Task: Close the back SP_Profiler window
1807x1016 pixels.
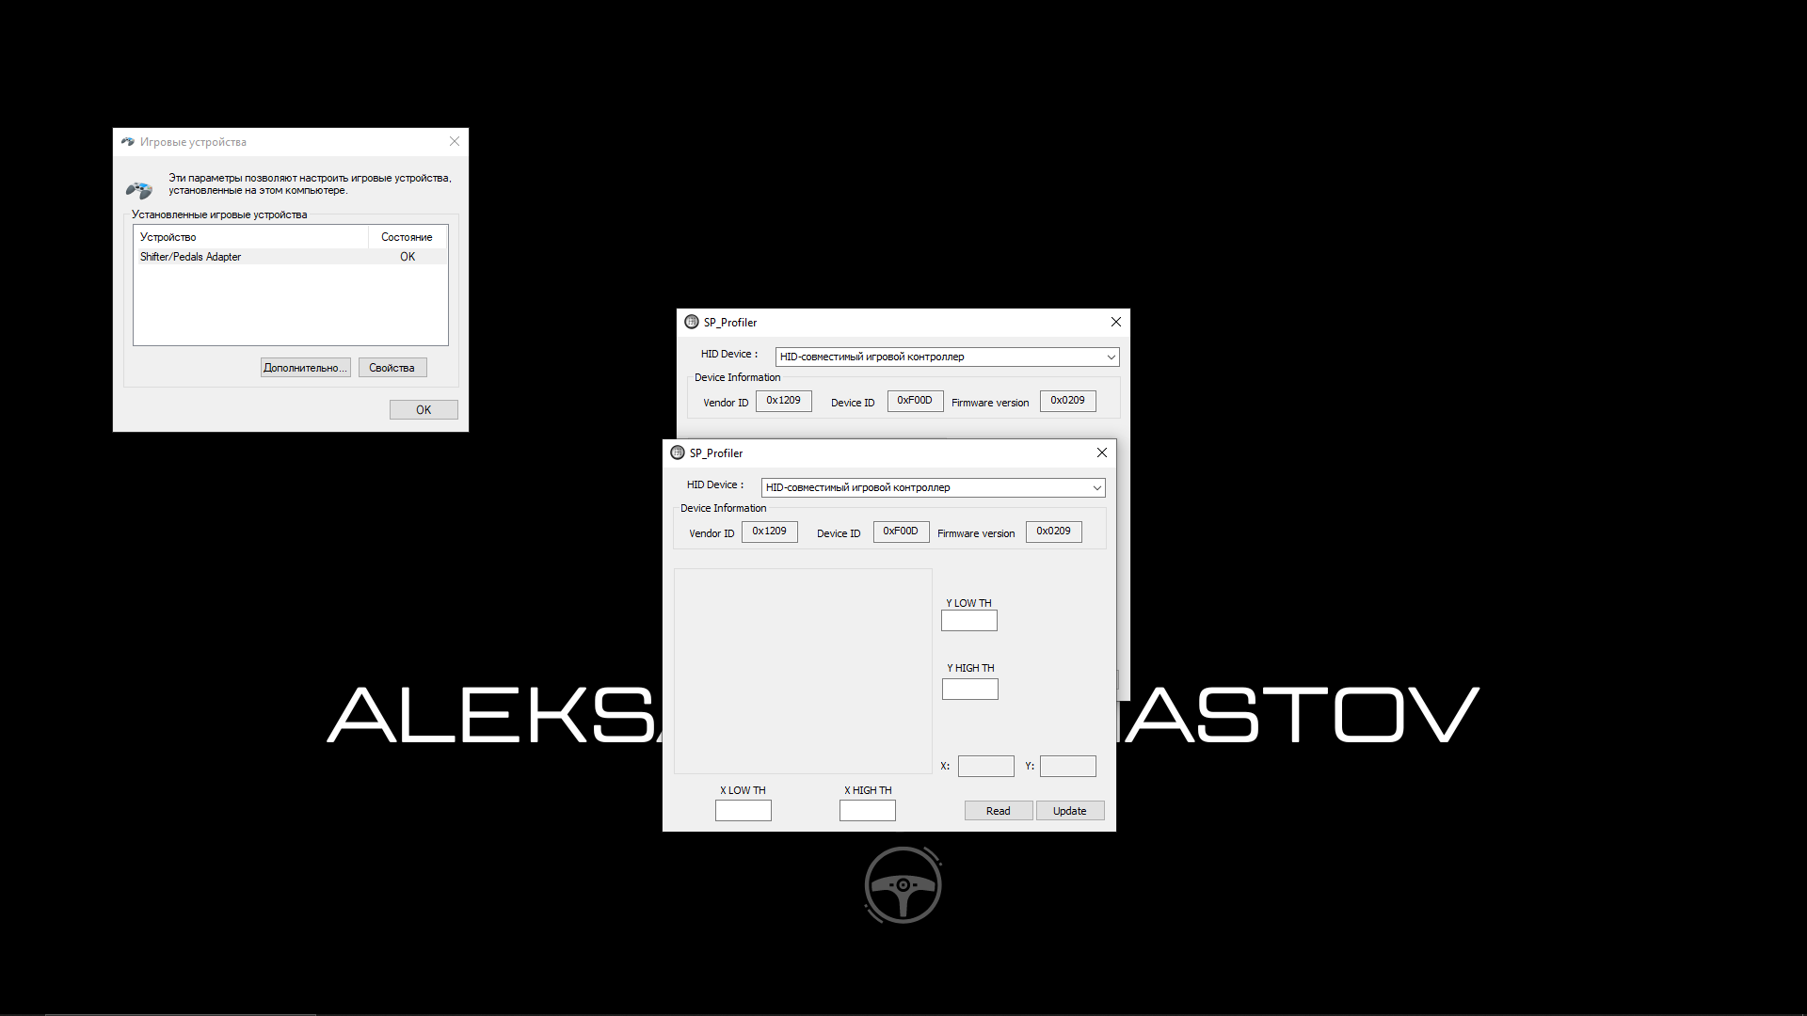Action: click(x=1116, y=322)
